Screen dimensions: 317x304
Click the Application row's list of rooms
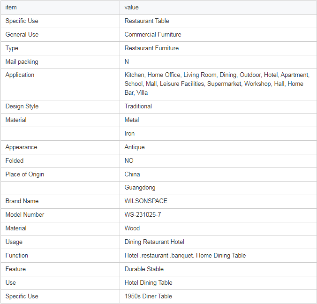coord(217,84)
